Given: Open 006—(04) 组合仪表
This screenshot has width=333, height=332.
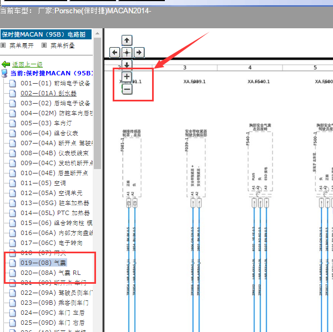Looking at the screenshot, I should tap(49, 133).
